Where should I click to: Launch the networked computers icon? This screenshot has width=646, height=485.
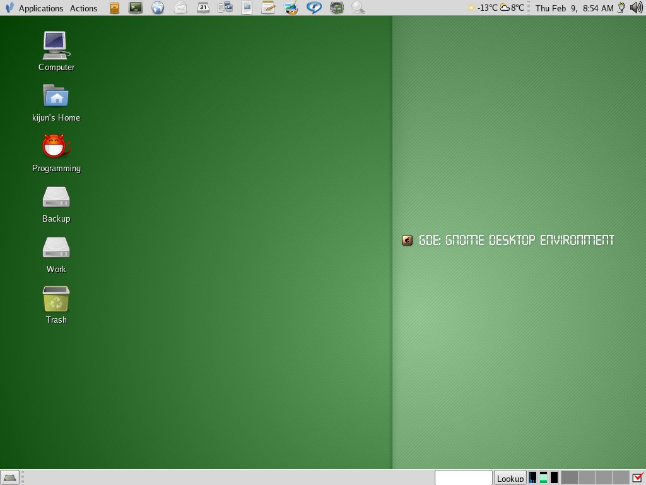point(225,8)
